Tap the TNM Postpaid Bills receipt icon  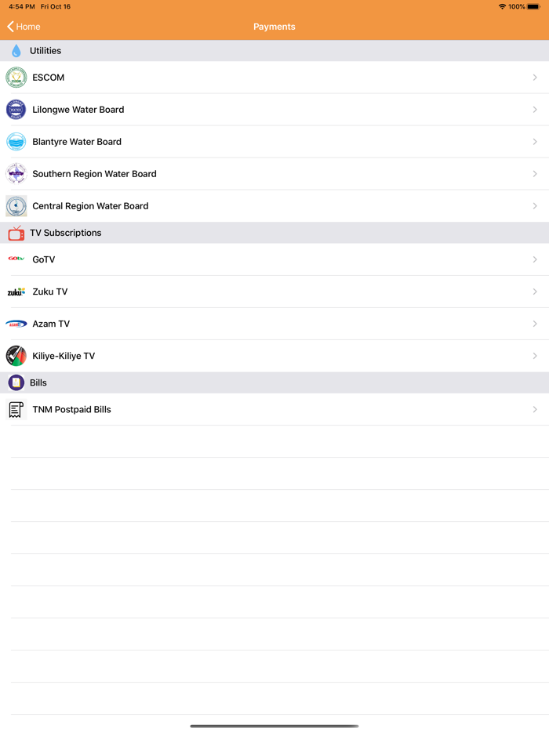[x=16, y=409]
